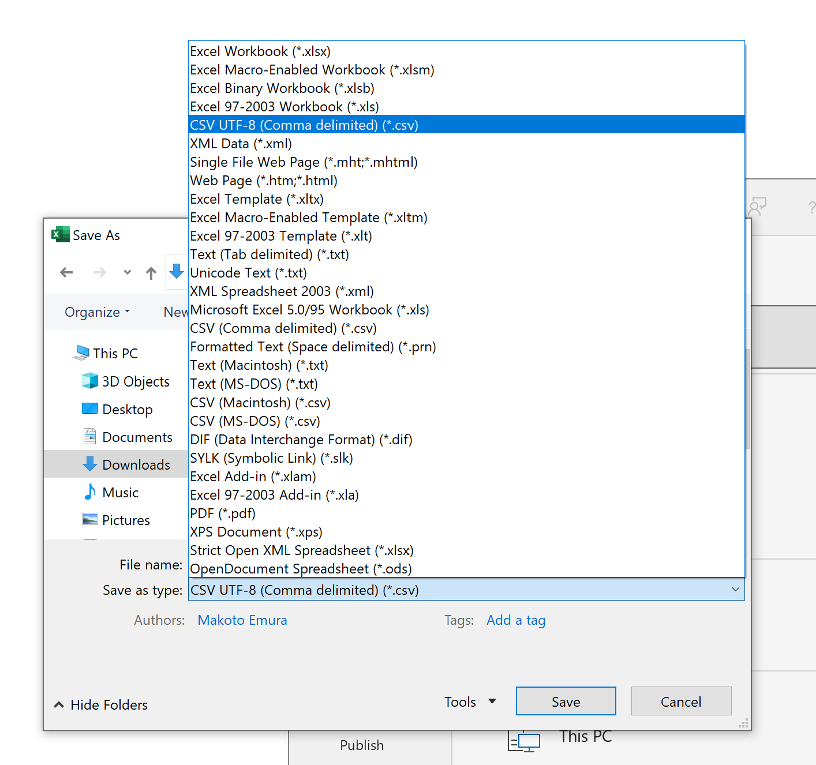
Task: Click Add a tag link
Action: [x=516, y=620]
